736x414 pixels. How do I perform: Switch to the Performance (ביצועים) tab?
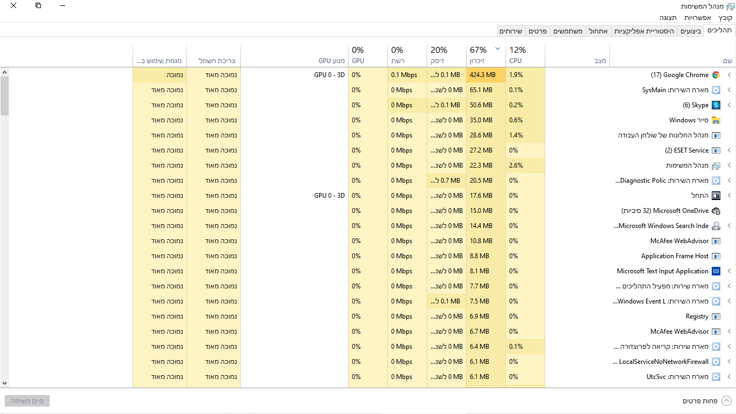(x=691, y=31)
